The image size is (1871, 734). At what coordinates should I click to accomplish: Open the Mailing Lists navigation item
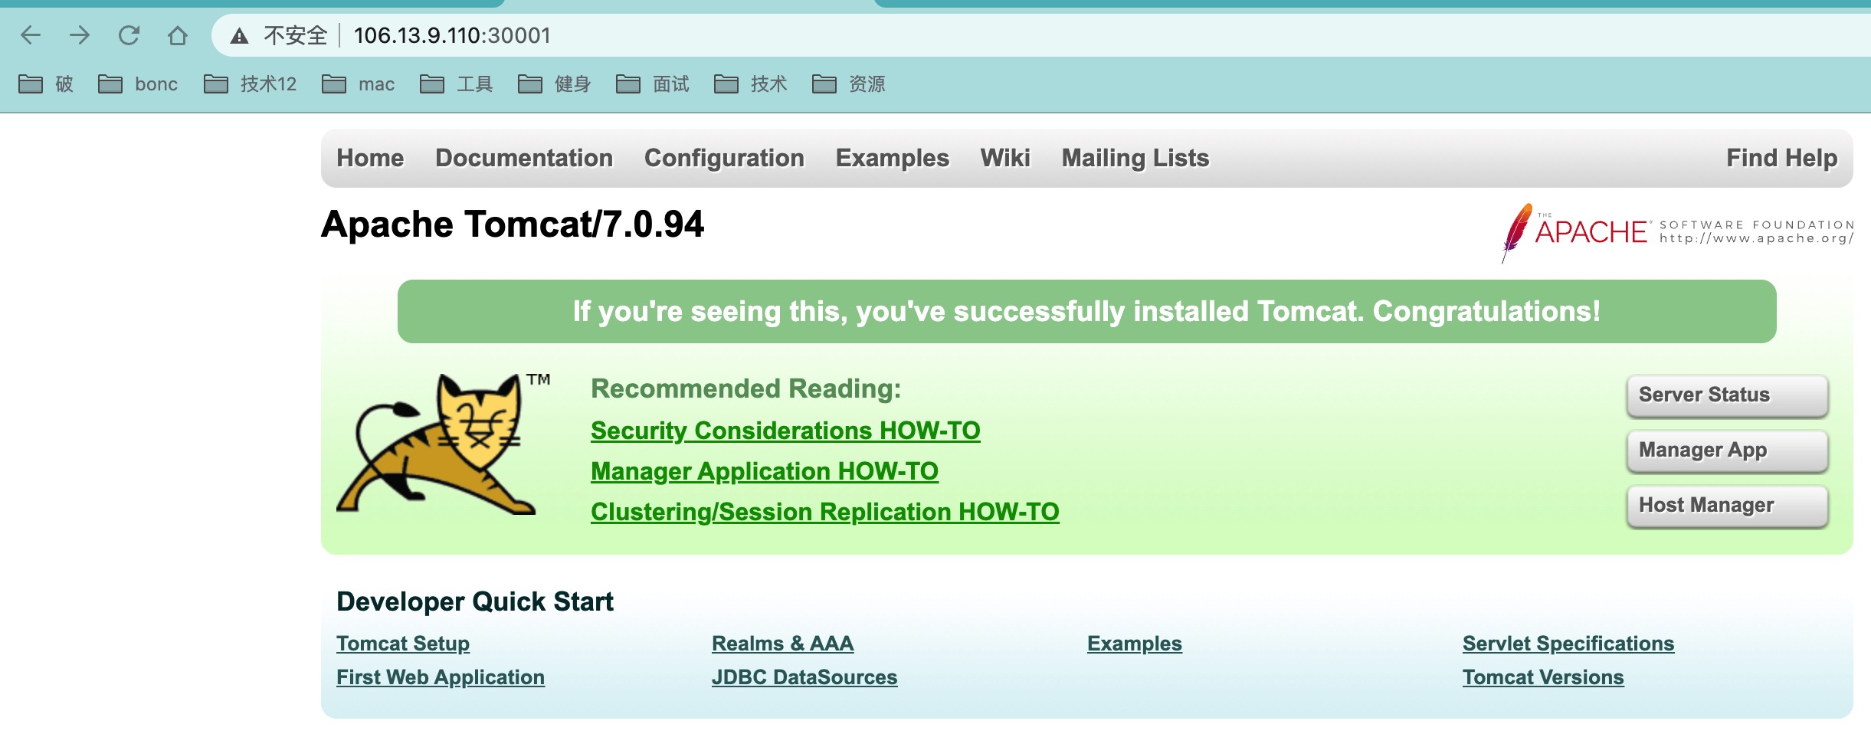coord(1135,158)
